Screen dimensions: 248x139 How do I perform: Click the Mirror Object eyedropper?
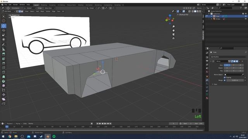pos(243,75)
